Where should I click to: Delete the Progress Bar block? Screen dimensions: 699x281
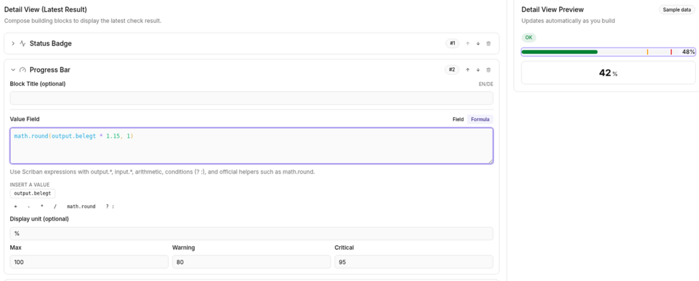tap(488, 70)
